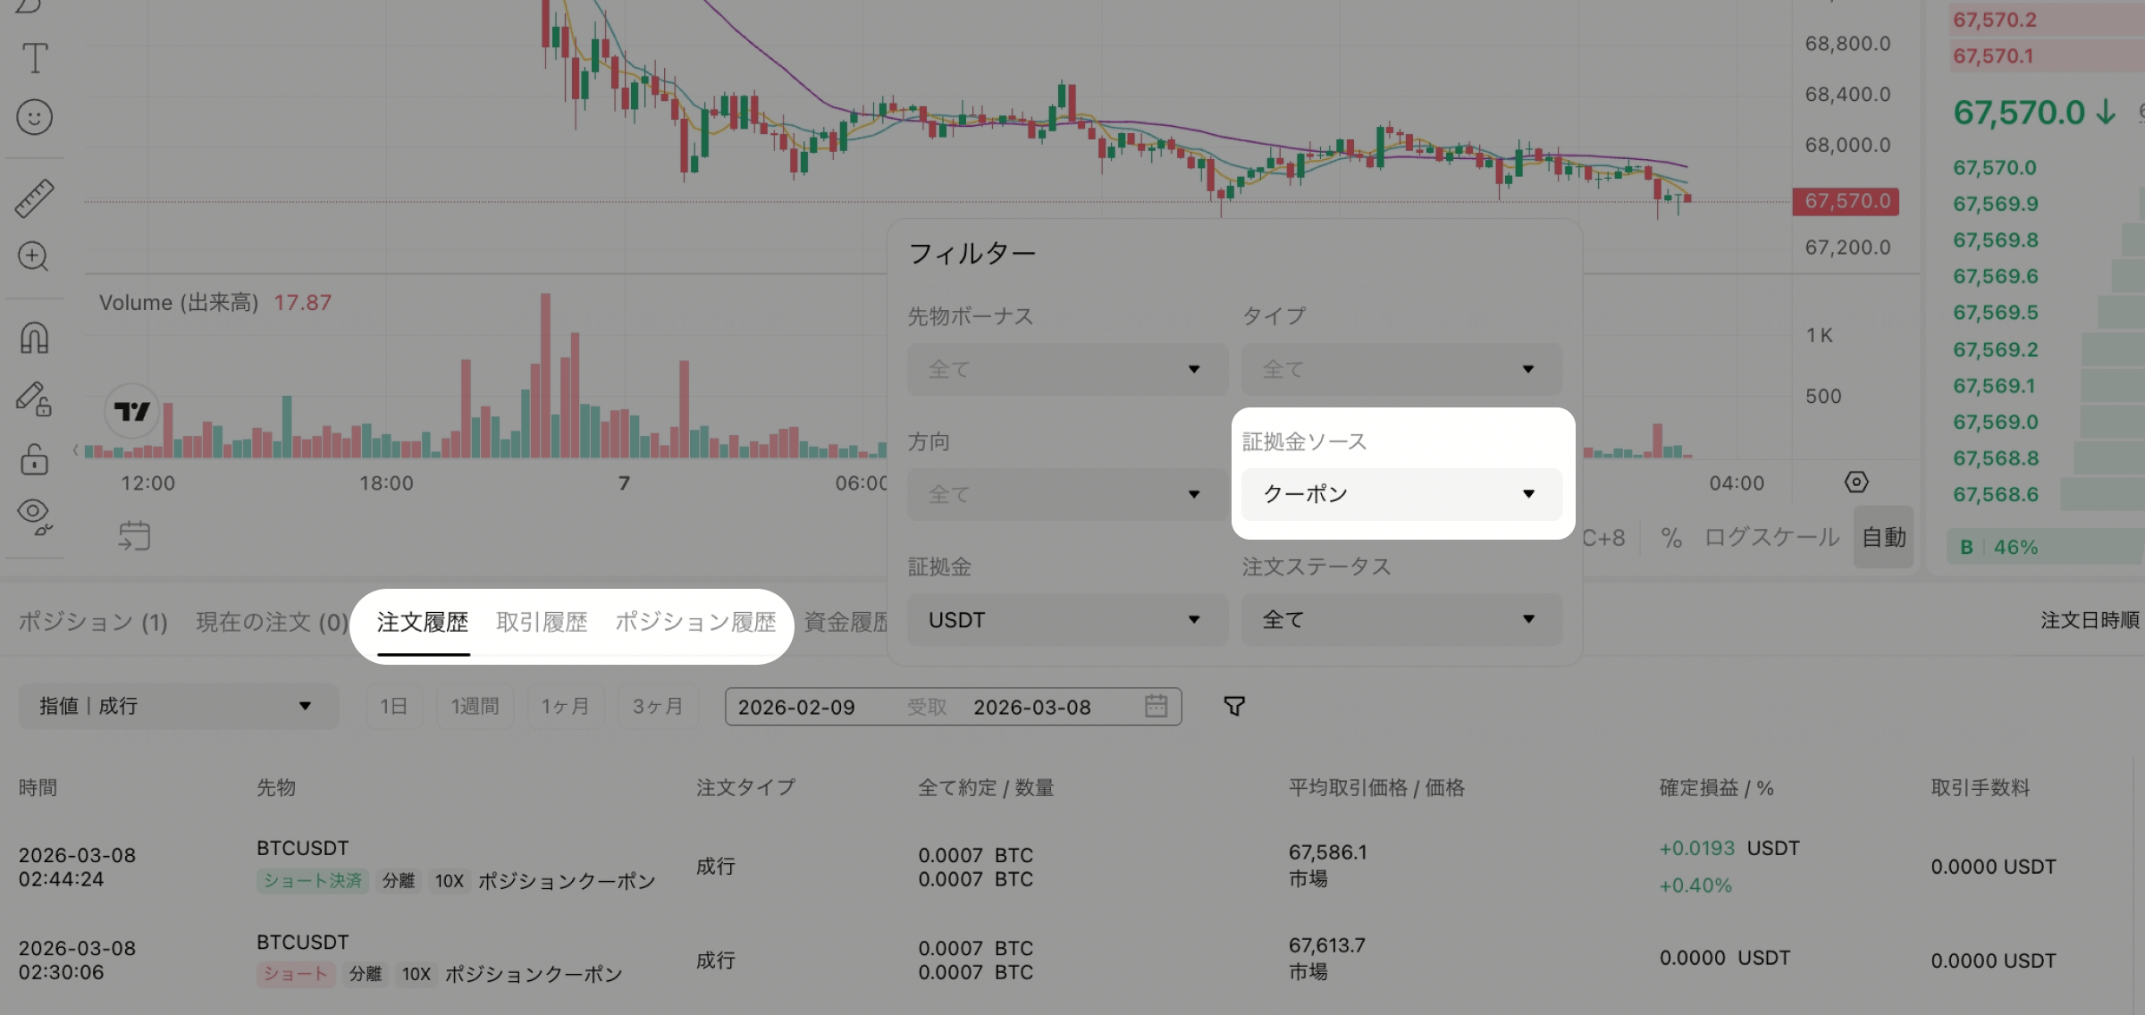Open 先物ボーナス dropdown
This screenshot has height=1015, width=2145.
click(1067, 369)
